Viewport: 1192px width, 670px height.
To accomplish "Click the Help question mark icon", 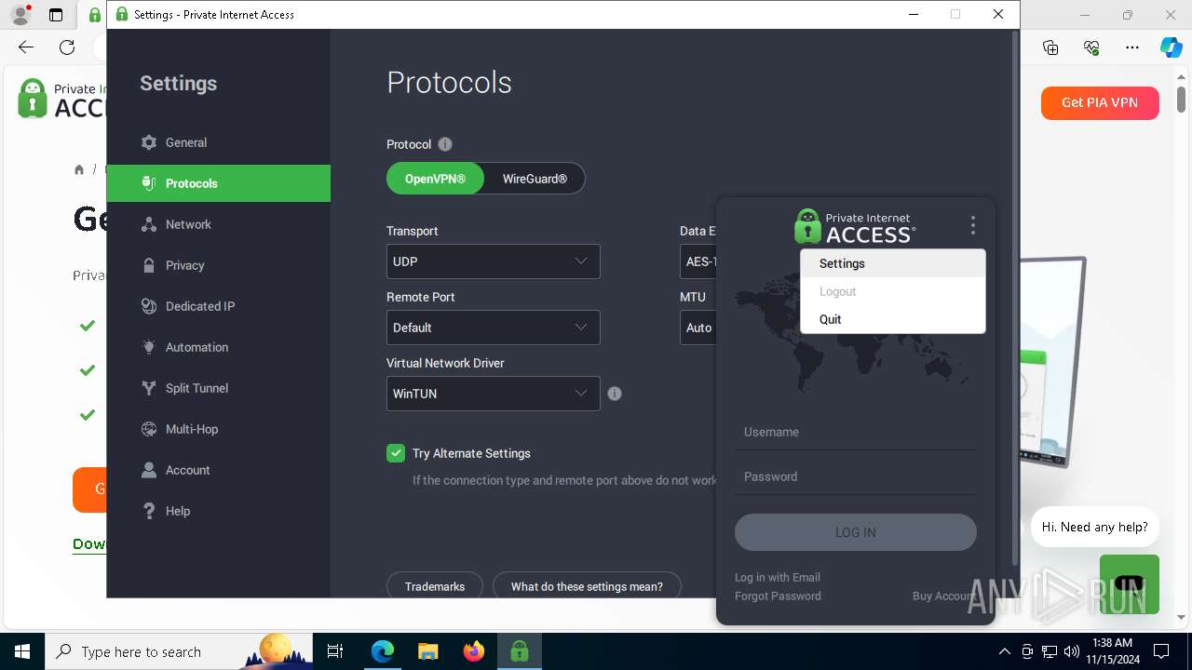I will [x=149, y=511].
